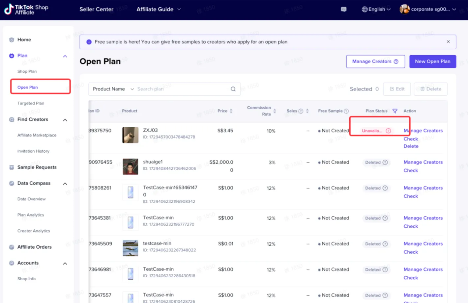Click Deleted help icon for TestCase-min1653461470

[385, 188]
